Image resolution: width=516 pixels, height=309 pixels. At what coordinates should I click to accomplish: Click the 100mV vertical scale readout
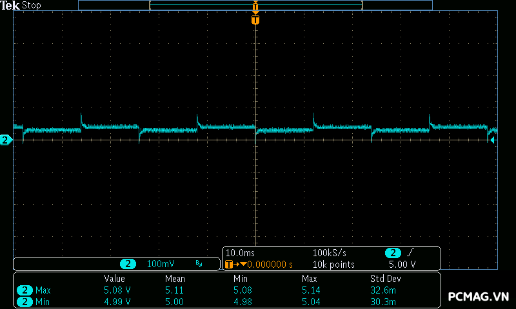(160, 264)
